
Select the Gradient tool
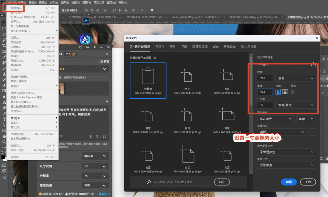pos(4,91)
